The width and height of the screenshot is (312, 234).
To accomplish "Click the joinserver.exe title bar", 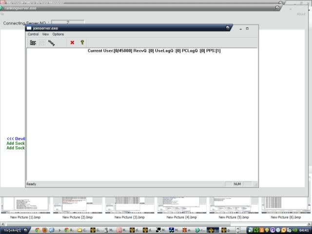I will click(122, 28).
